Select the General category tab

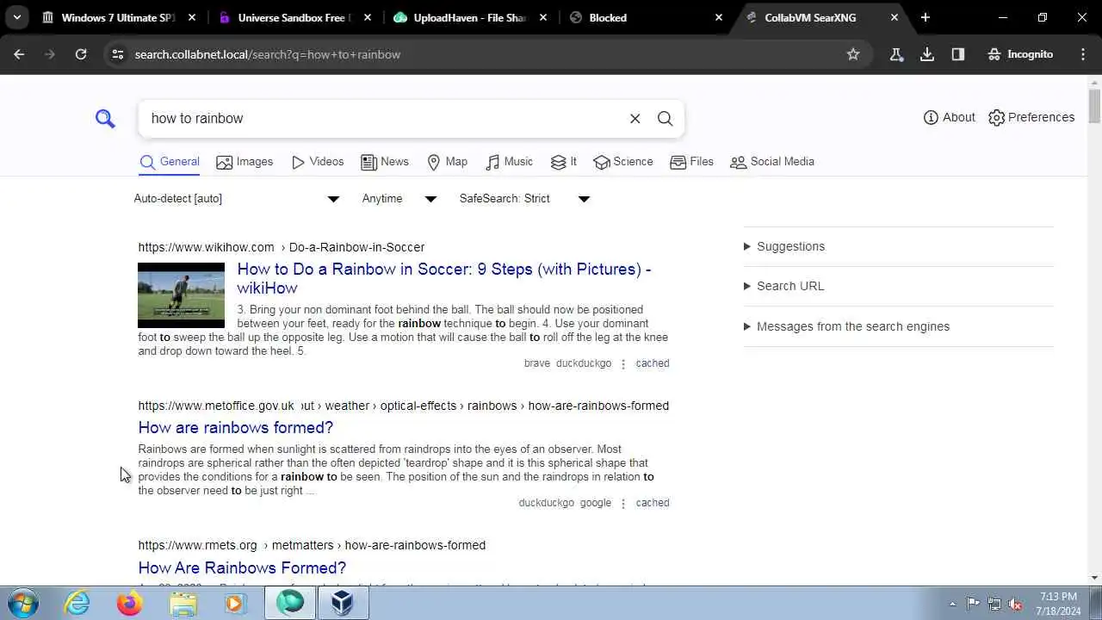(x=170, y=162)
